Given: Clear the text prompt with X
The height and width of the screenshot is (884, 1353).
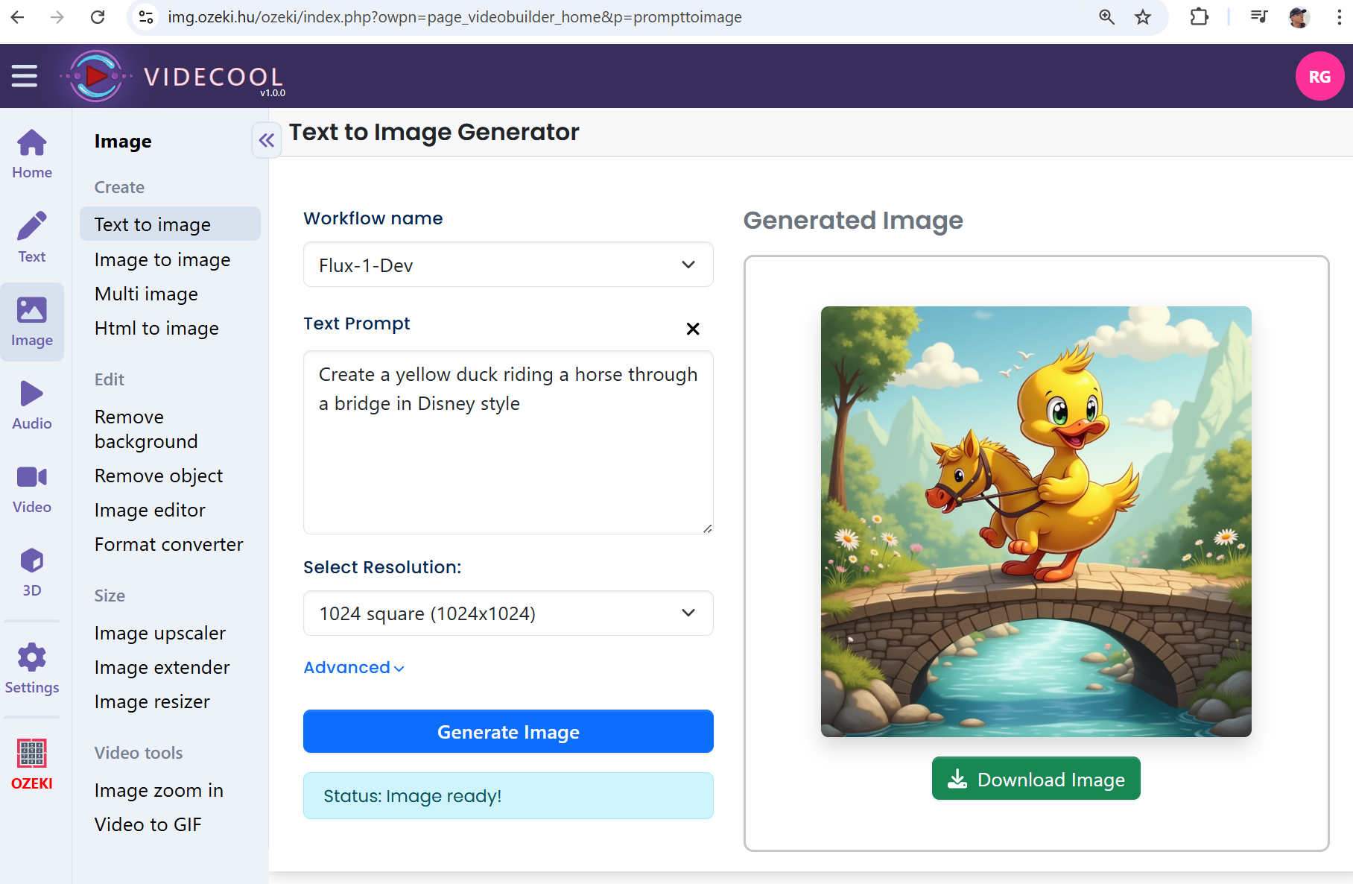Looking at the screenshot, I should click(x=692, y=329).
